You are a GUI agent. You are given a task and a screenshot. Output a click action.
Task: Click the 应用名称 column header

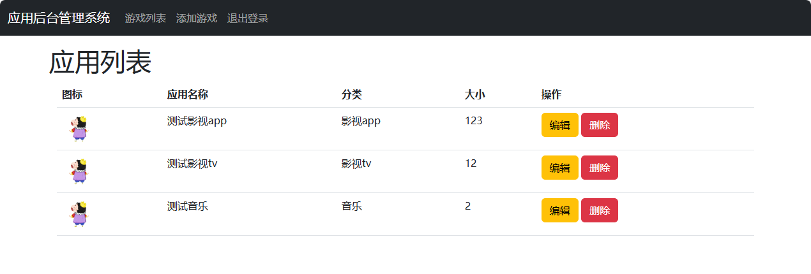187,95
